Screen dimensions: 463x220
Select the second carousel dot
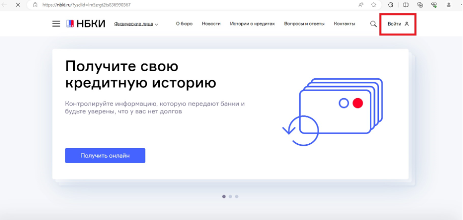230,196
